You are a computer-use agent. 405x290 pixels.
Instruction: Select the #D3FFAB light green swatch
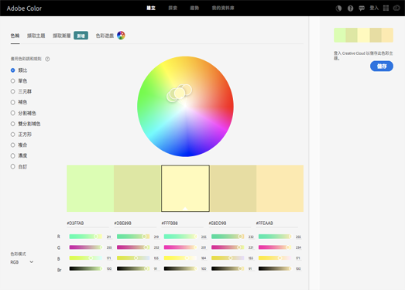coord(90,189)
